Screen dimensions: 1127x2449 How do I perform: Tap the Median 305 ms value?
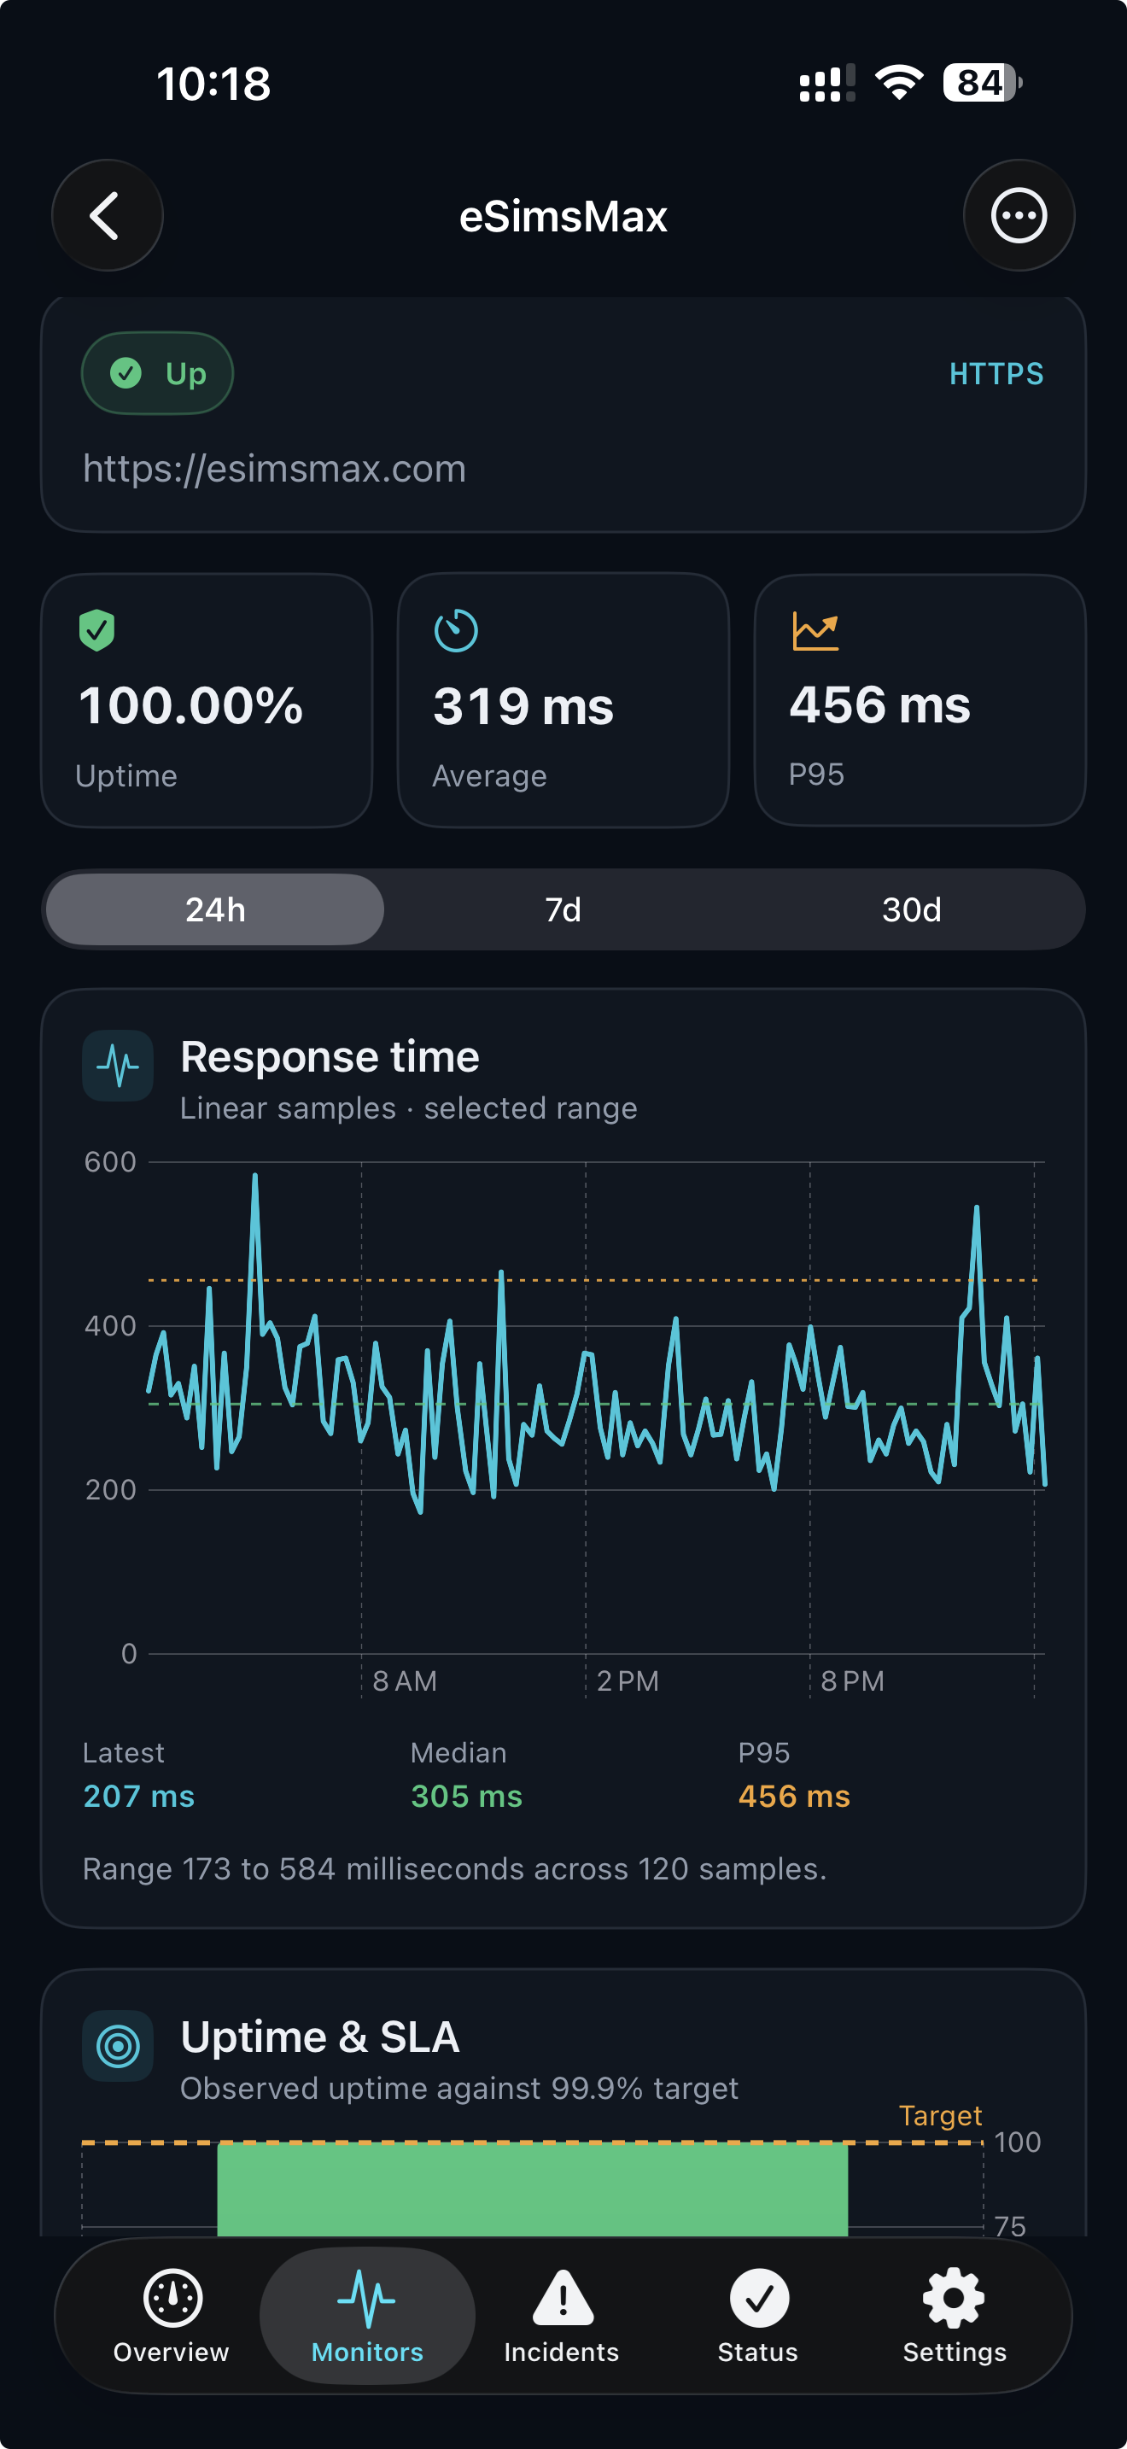click(466, 1796)
